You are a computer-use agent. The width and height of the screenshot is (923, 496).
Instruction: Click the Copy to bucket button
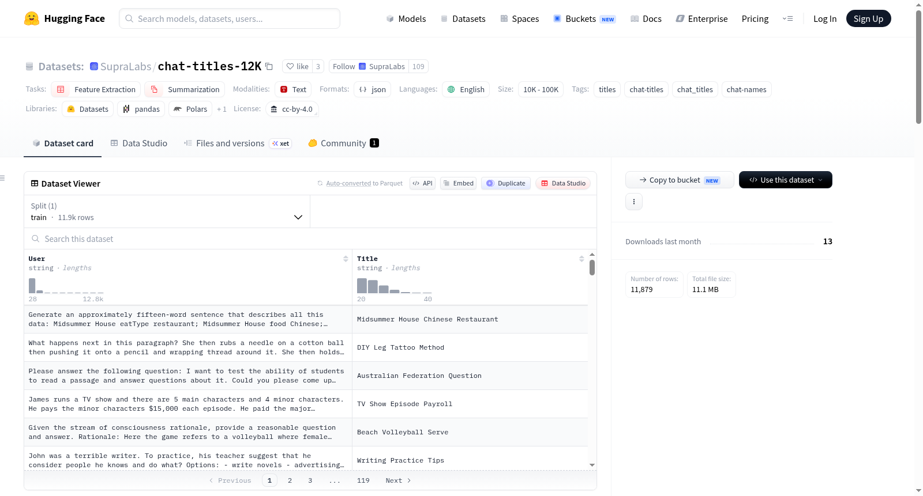click(x=680, y=180)
